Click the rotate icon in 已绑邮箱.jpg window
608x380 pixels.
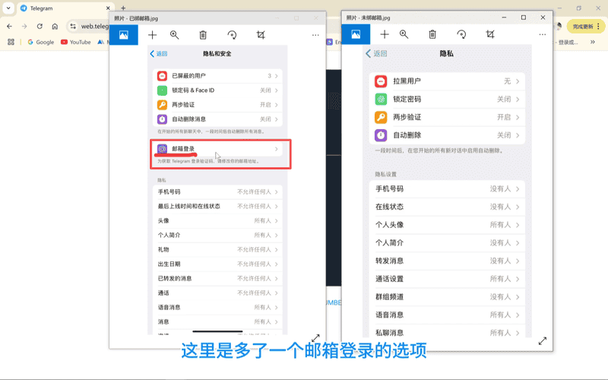(232, 35)
